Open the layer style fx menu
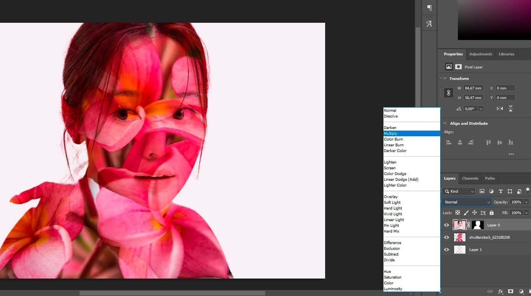 [x=500, y=291]
